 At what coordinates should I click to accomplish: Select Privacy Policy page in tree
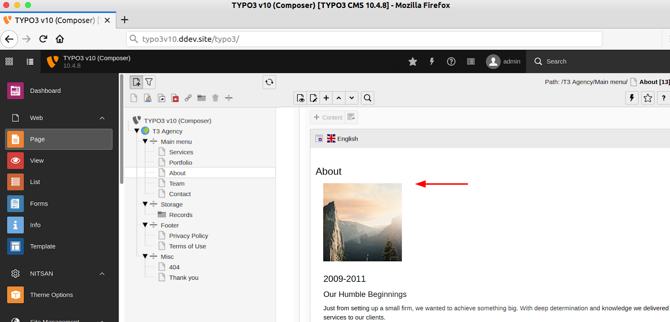tap(188, 236)
